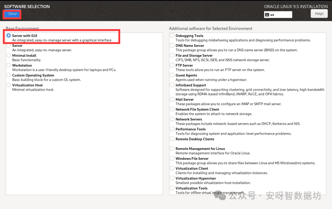Click the Debugging Tools label text
Viewport: 332px width, 209px height.
(189, 36)
